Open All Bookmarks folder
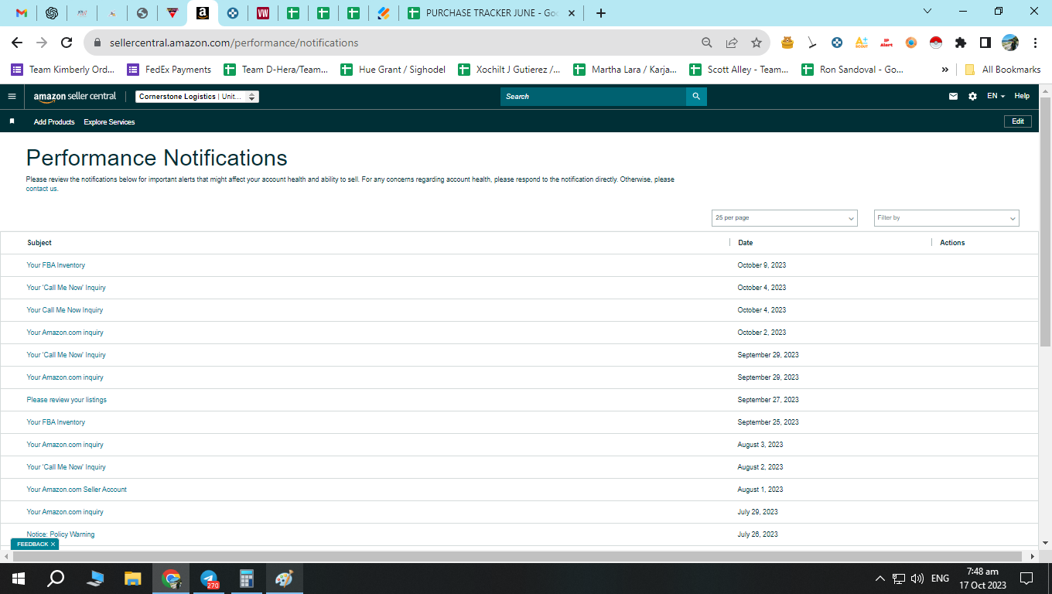Viewport: 1052px width, 594px height. (1002, 70)
